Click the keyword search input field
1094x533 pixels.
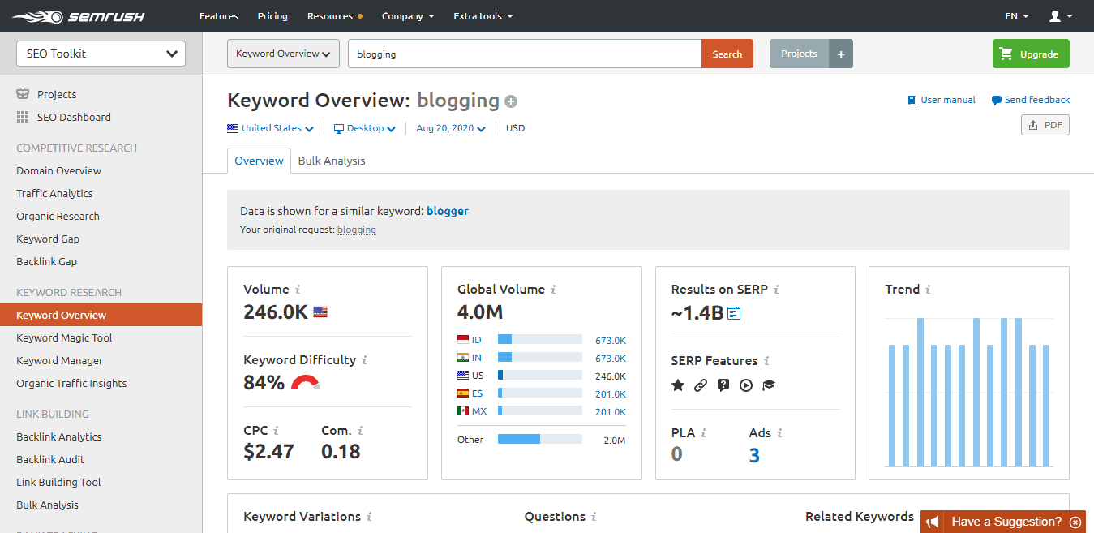click(x=525, y=54)
